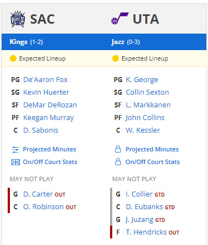Open Kings Projected Minutes link
The width and height of the screenshot is (208, 245).
tap(50, 149)
